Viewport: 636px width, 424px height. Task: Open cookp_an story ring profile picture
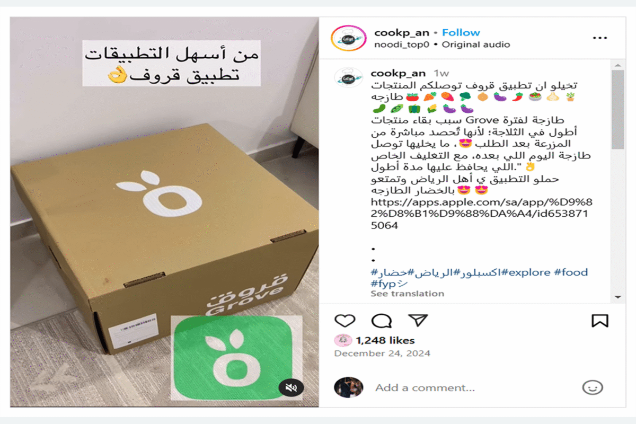tap(348, 39)
